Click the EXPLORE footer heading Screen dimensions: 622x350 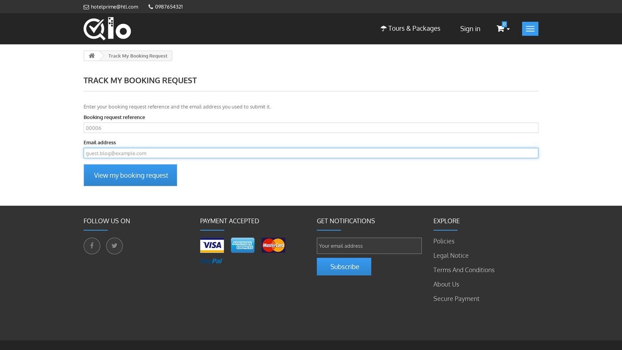click(x=447, y=221)
